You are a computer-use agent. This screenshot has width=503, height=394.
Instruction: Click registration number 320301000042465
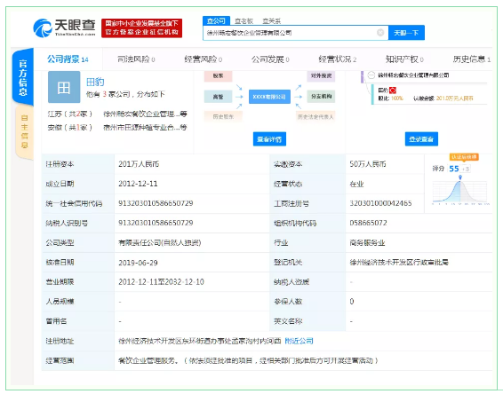(380, 203)
